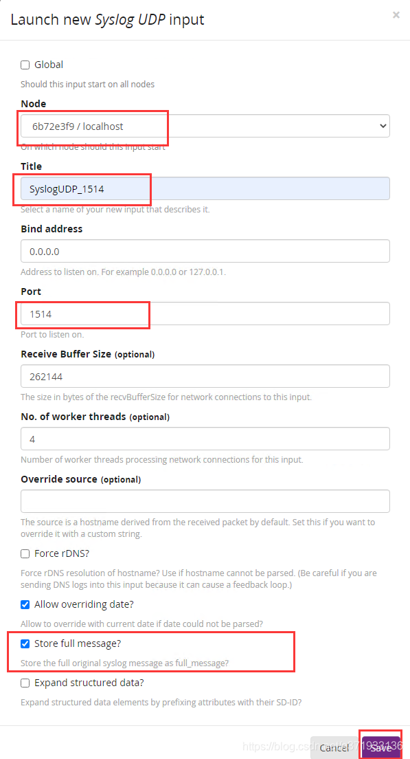Uncheck Allow overriding date
This screenshot has height=759, width=410.
coord(25,604)
